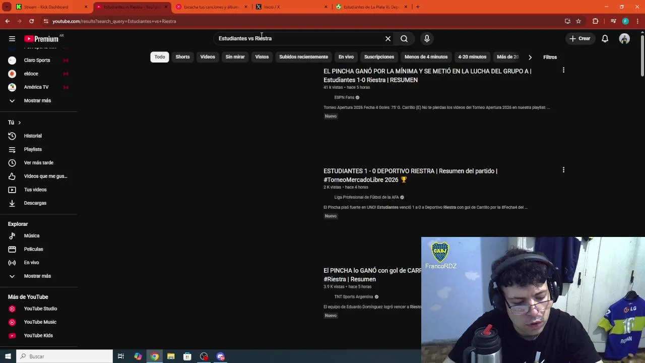Open Ver más tarde list

point(39,163)
